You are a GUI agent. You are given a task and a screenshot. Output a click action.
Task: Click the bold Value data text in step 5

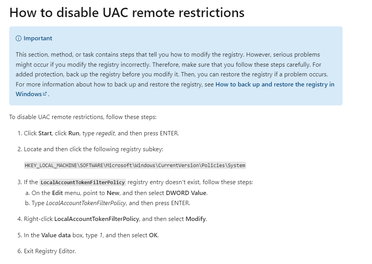(56, 235)
